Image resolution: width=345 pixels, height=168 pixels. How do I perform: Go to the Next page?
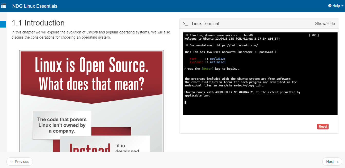point(332,162)
